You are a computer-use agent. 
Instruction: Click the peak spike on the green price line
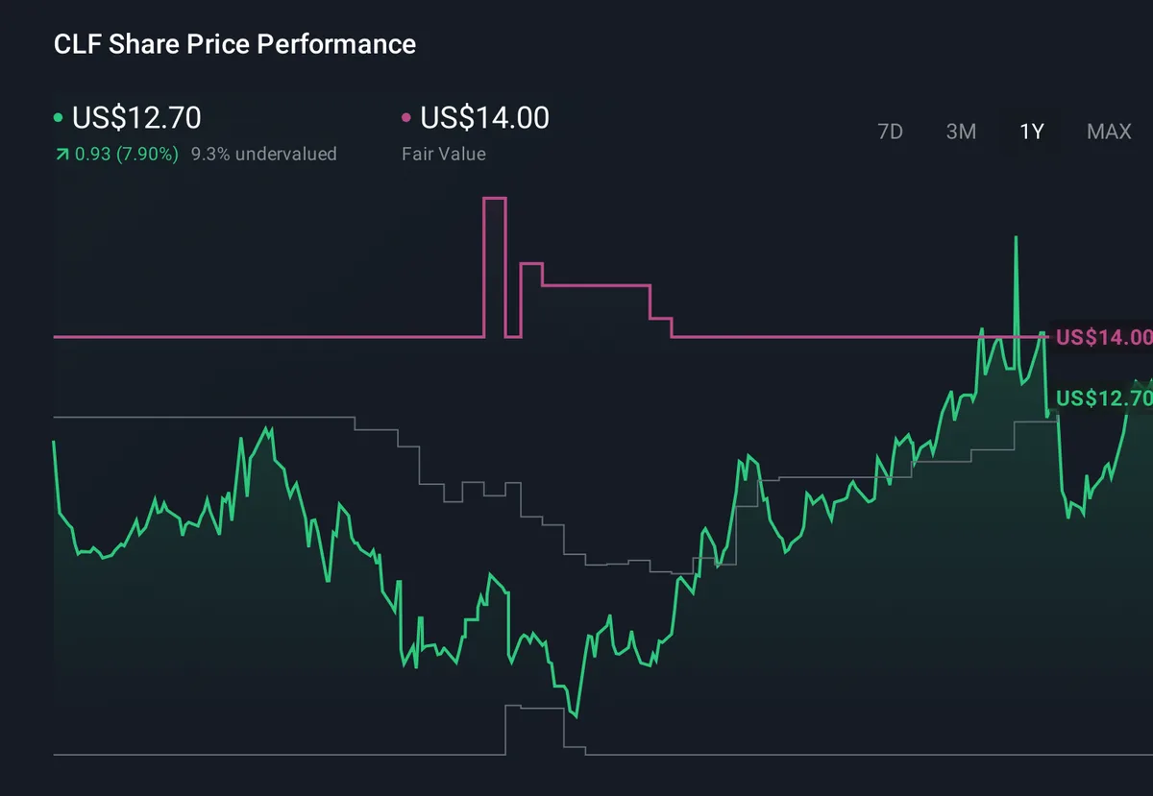tap(1016, 238)
